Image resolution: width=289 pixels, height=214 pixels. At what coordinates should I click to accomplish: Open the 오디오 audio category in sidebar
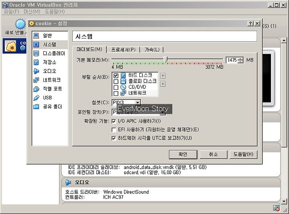tap(50, 71)
